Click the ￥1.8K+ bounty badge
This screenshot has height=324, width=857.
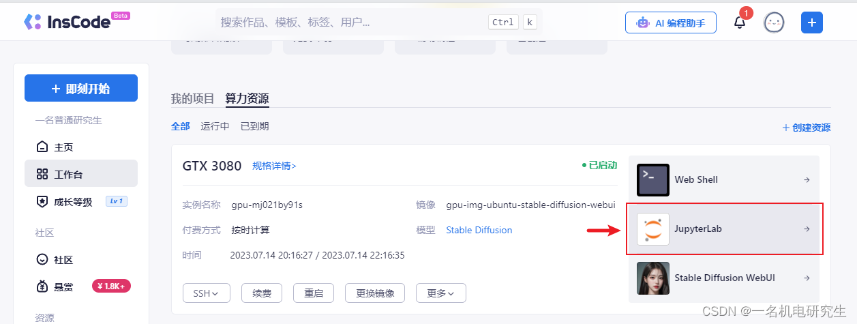[x=111, y=286]
